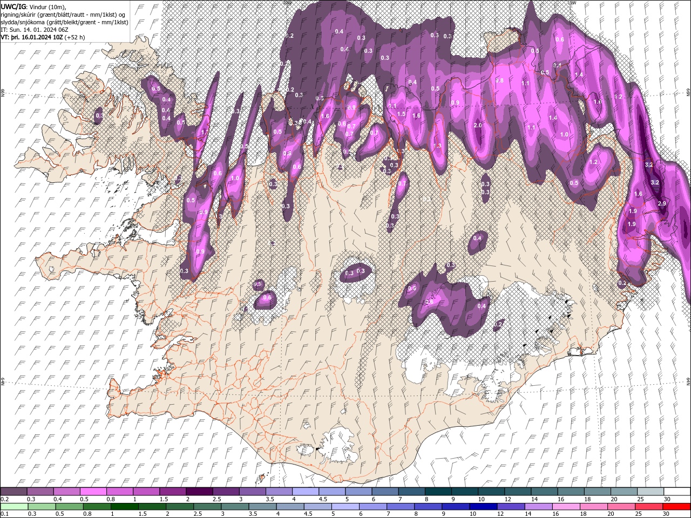
Task: Click the 2.9 precipitation value on the map
Action: pos(662,203)
